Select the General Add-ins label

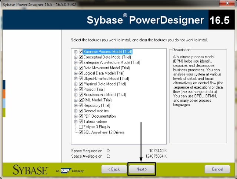point(96,111)
